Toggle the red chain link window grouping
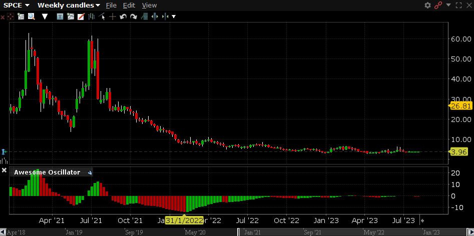The width and height of the screenshot is (474, 236). click(438, 5)
